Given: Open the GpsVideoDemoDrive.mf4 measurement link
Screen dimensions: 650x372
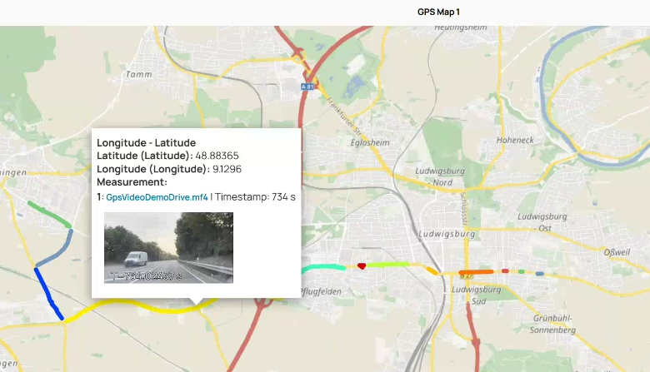Looking at the screenshot, I should coord(157,197).
